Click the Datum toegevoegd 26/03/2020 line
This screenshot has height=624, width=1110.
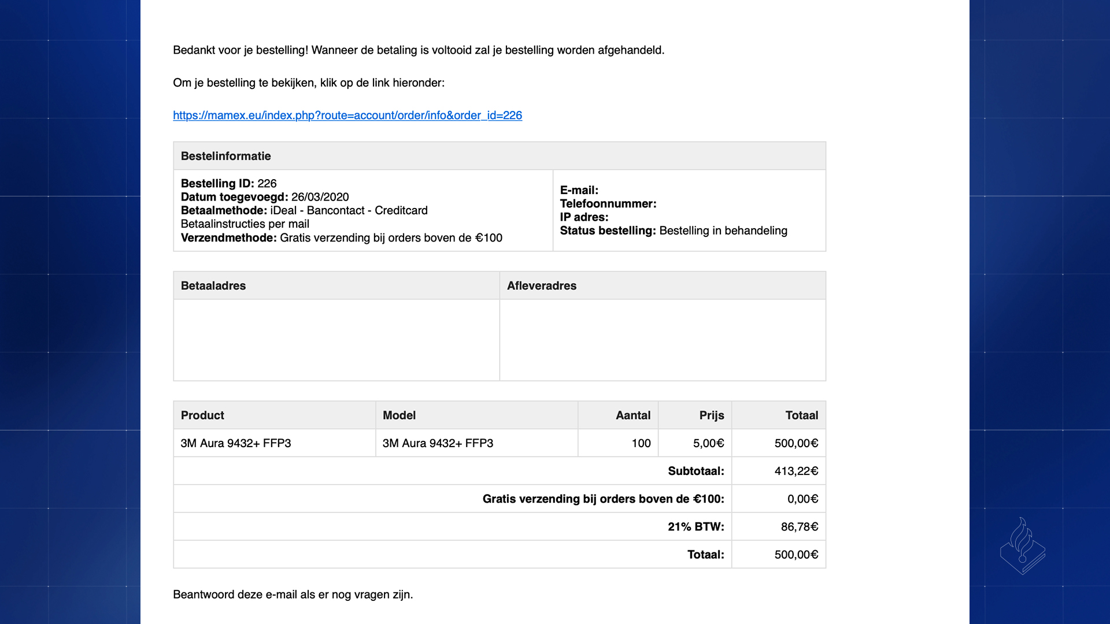[265, 197]
